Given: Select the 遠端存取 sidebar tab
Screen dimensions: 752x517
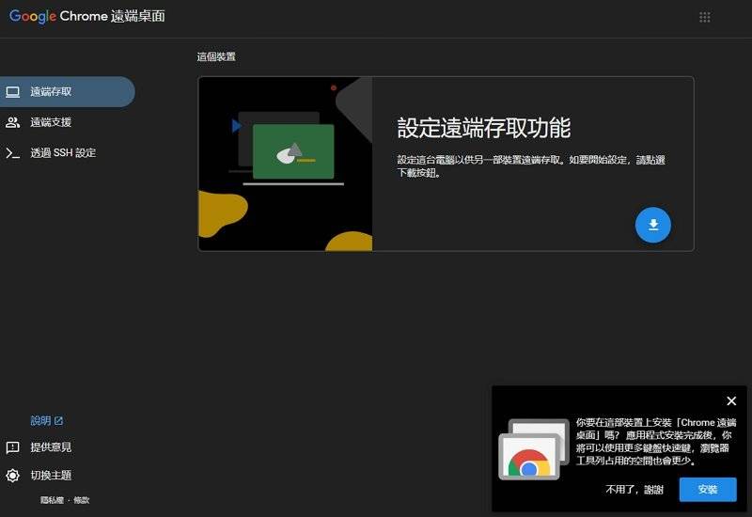Looking at the screenshot, I should (67, 91).
